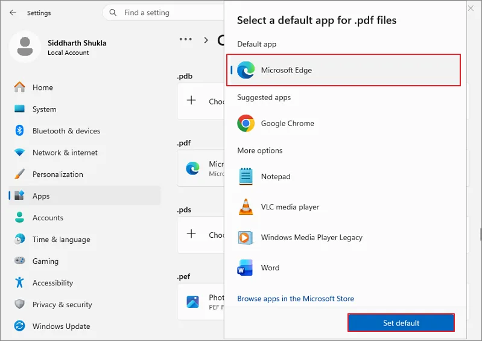Click the Personalization paintbrush icon
Image resolution: width=482 pixels, height=341 pixels.
point(19,174)
